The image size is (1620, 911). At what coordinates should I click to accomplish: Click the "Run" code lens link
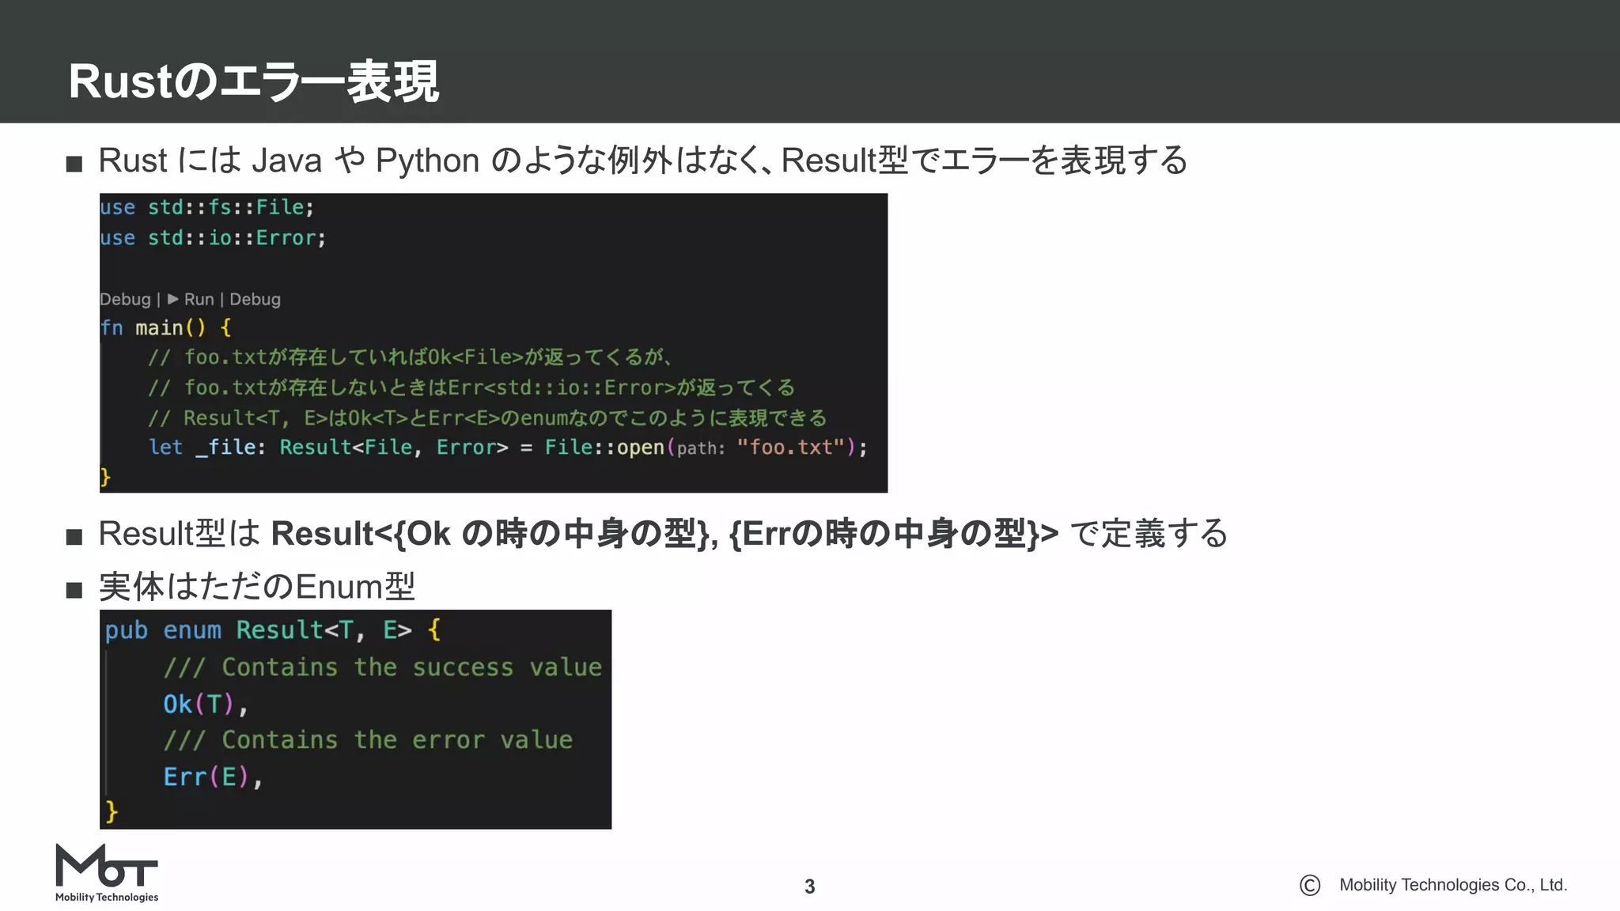(x=199, y=300)
